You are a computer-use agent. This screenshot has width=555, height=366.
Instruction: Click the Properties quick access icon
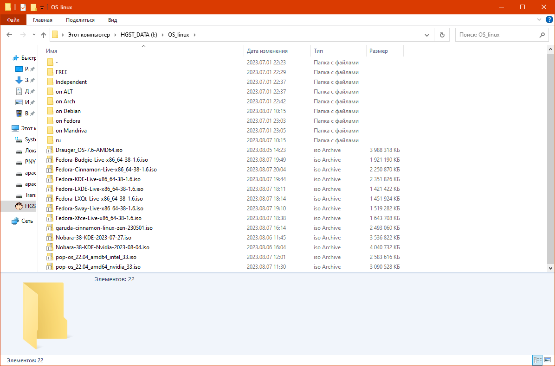23,7
